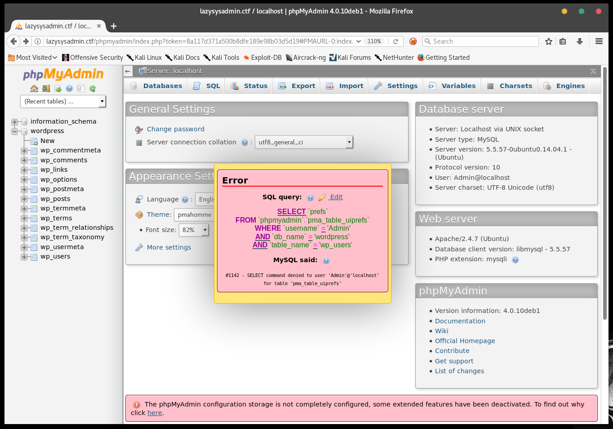613x429 pixels.
Task: Click the NoScript icon in the toolbar
Action: (x=413, y=41)
